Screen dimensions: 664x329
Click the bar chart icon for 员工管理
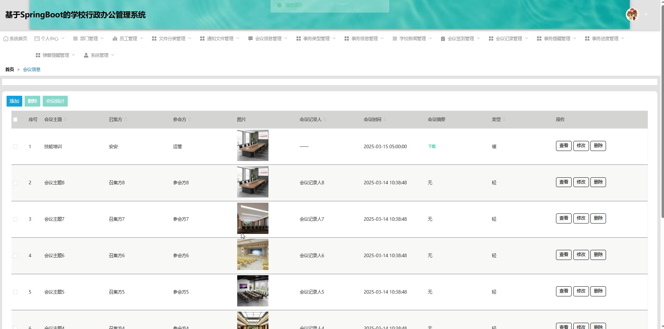(x=115, y=39)
